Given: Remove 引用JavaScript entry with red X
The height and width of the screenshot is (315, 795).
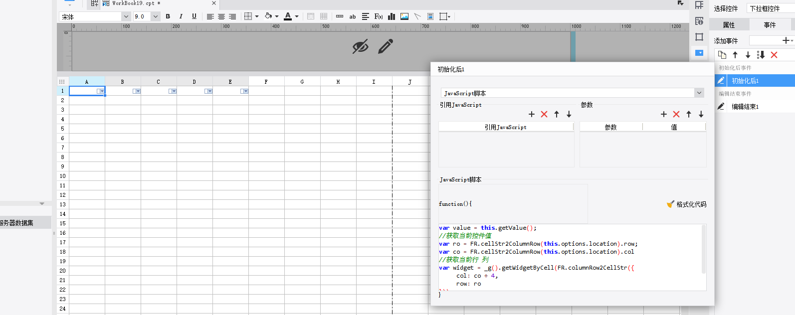Looking at the screenshot, I should tap(544, 114).
